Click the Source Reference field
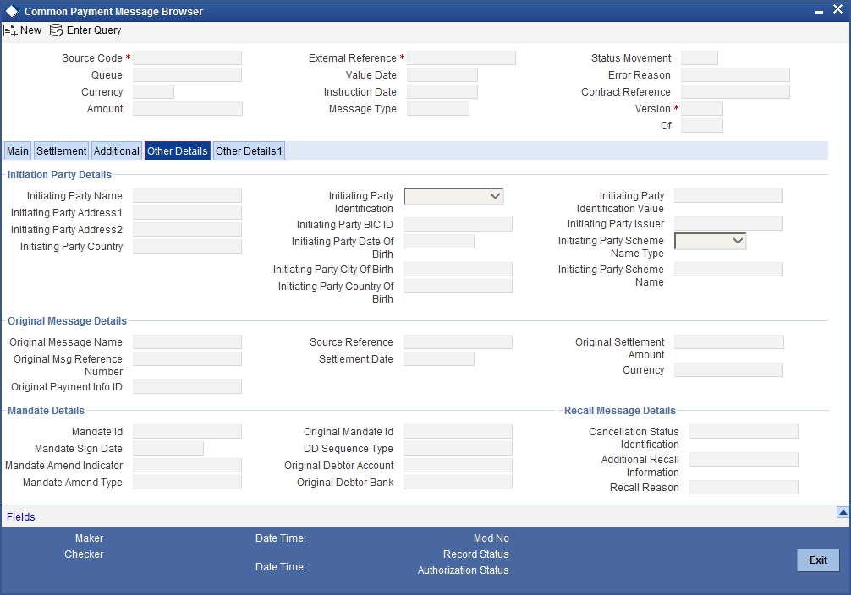The image size is (851, 595). (x=458, y=341)
